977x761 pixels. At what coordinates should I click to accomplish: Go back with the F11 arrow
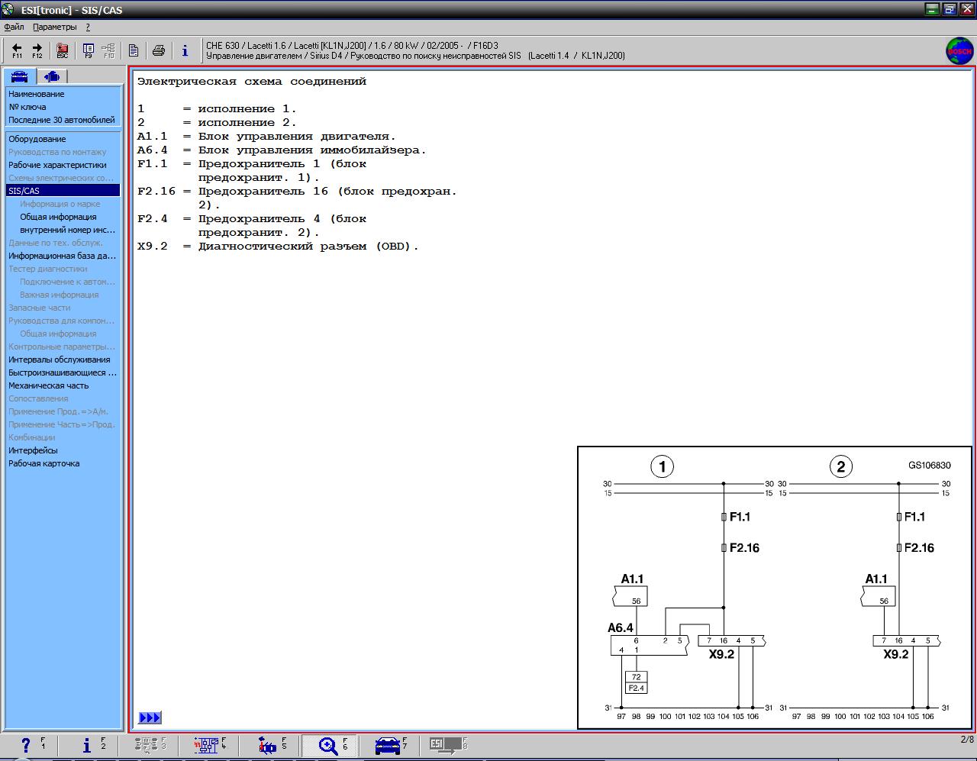pos(17,50)
